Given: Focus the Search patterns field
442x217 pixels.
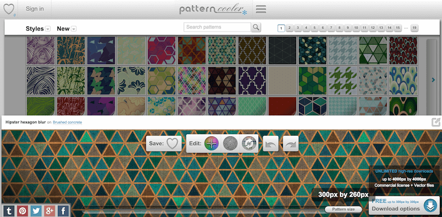Looking at the screenshot, I should pos(217,27).
